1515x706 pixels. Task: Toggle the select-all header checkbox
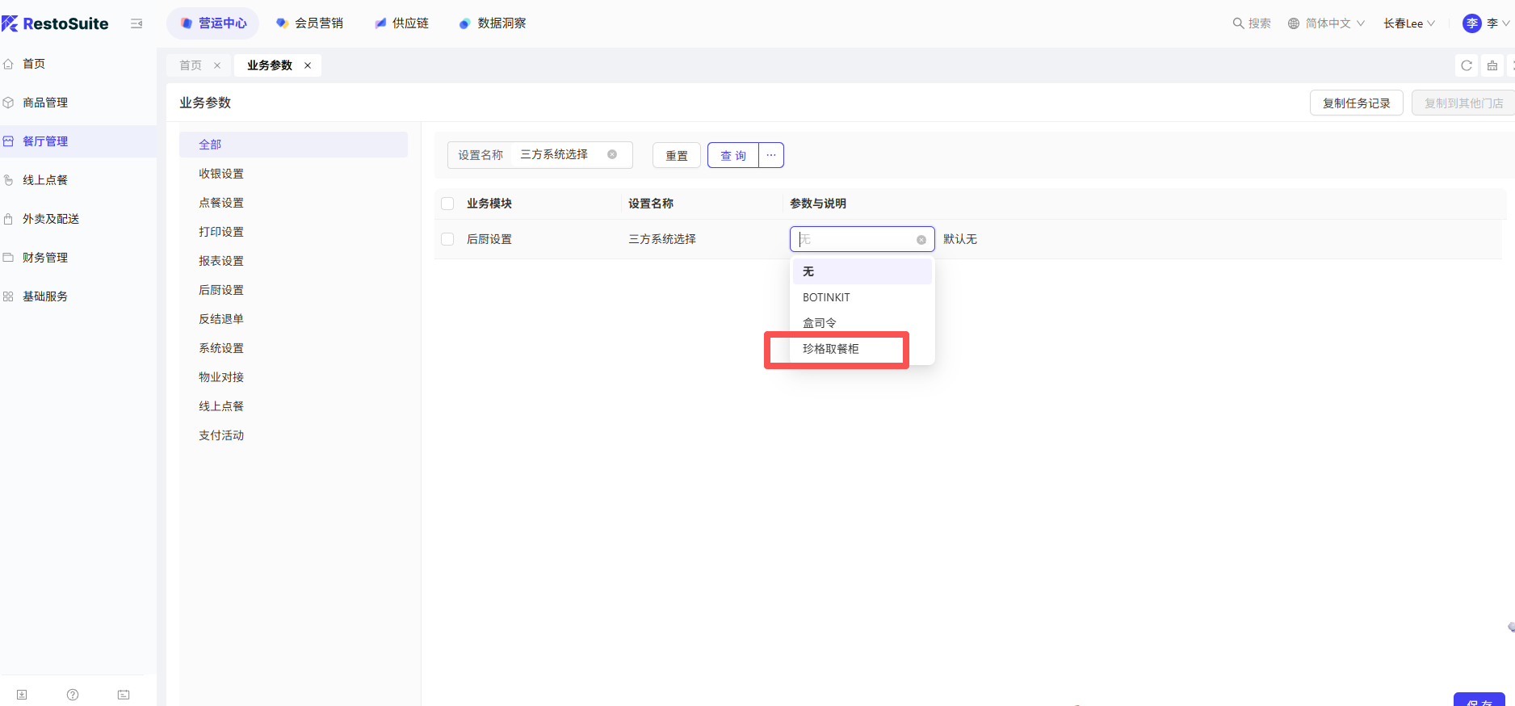[447, 204]
